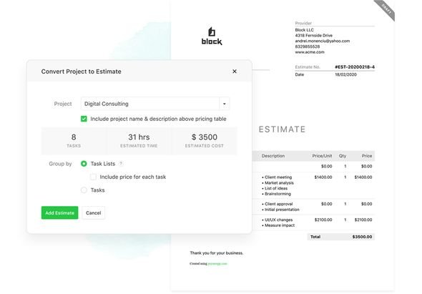The height and width of the screenshot is (294, 422).
Task: Select the Tasks grouping radio button
Action: (84, 190)
